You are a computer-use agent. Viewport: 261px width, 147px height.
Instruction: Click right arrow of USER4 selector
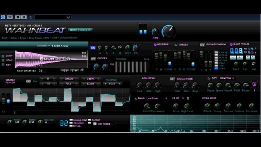[x=98, y=79]
